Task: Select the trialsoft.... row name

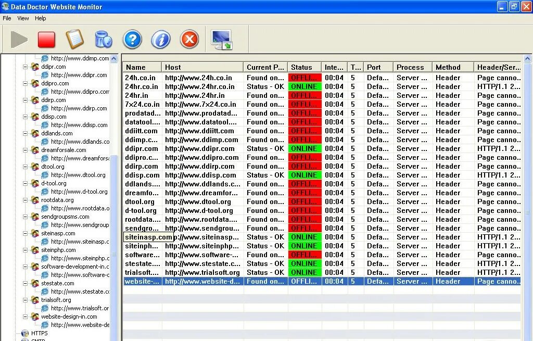Action: coord(142,272)
